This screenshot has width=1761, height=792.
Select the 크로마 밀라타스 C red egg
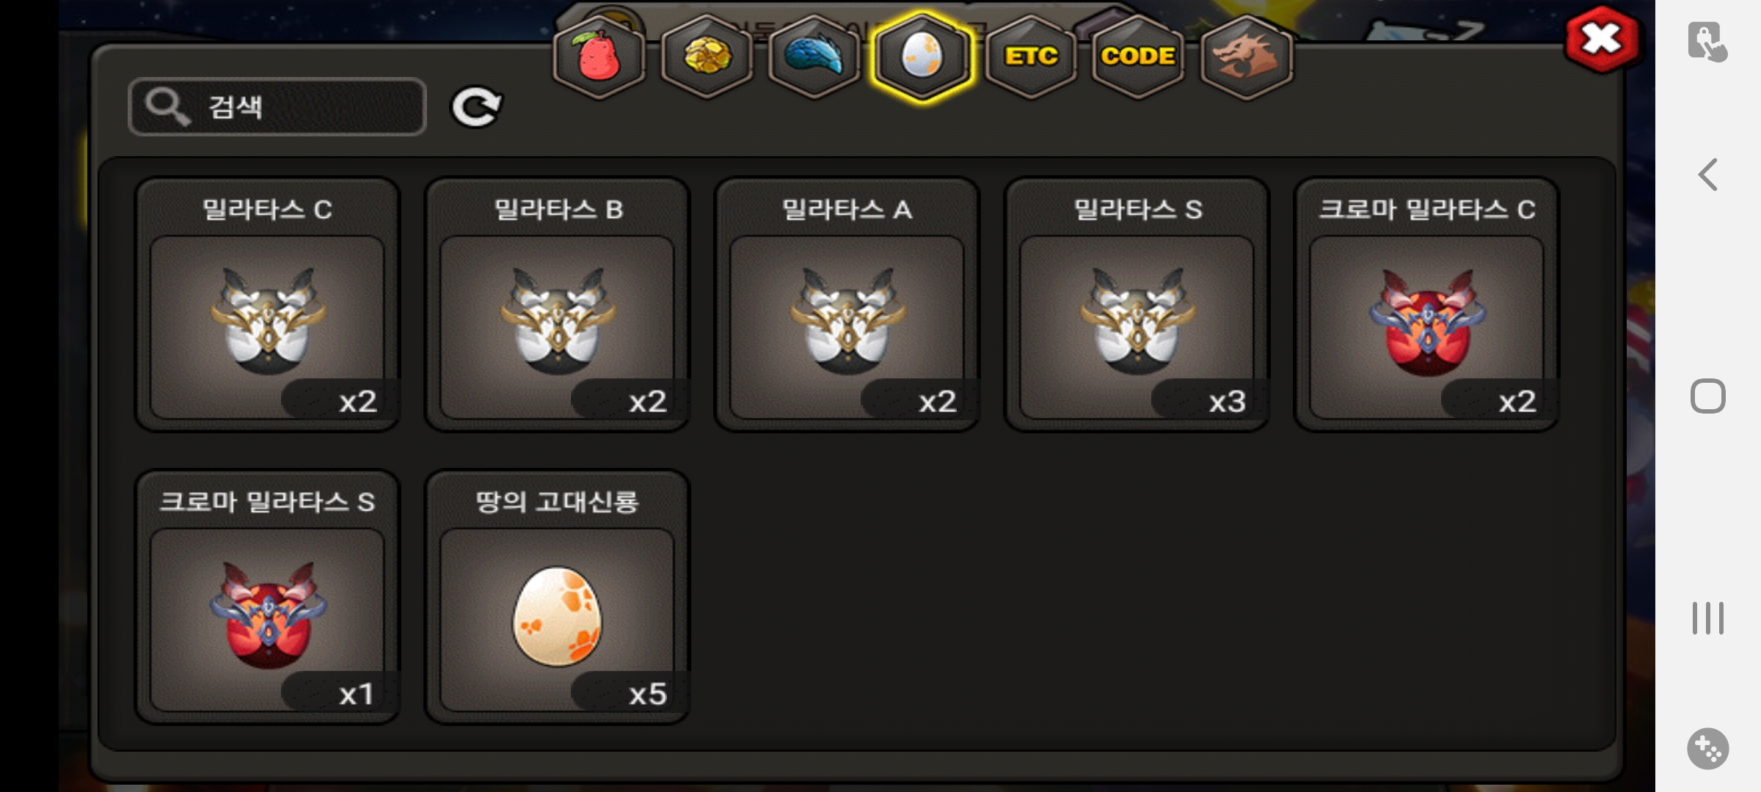pyautogui.click(x=1426, y=305)
